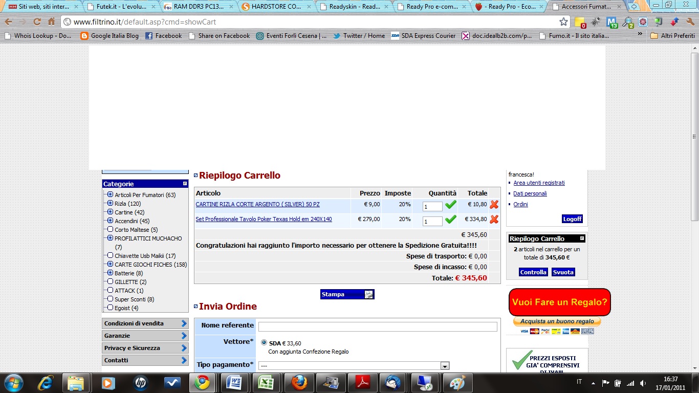Viewport: 699px width, 393px height.
Task: Print the cart with Stampa button
Action: click(347, 294)
